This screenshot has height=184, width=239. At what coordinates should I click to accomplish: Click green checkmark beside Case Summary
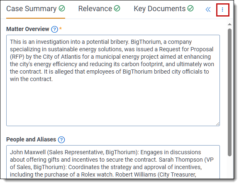pos(62,8)
